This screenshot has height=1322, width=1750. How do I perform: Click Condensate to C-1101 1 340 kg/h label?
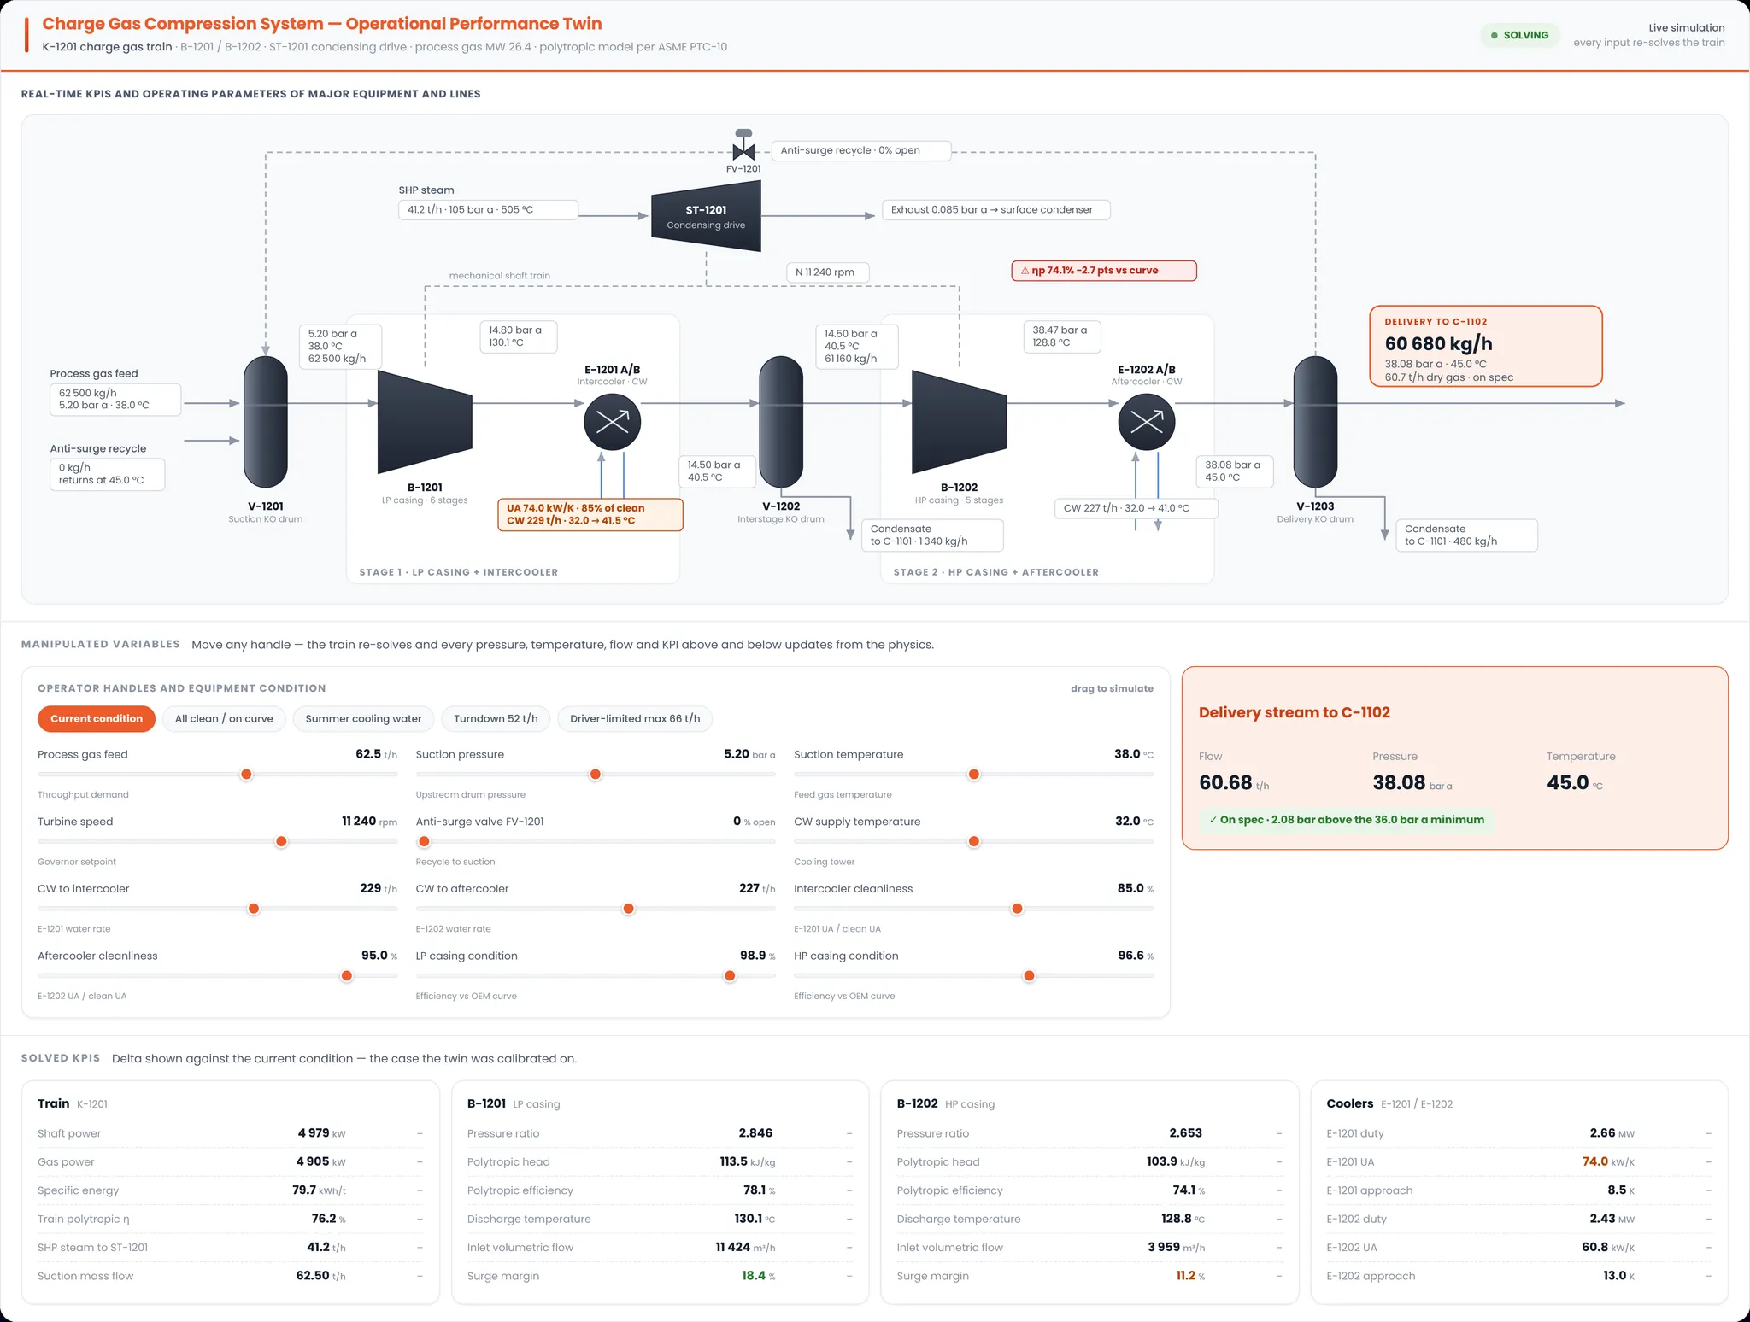click(932, 535)
